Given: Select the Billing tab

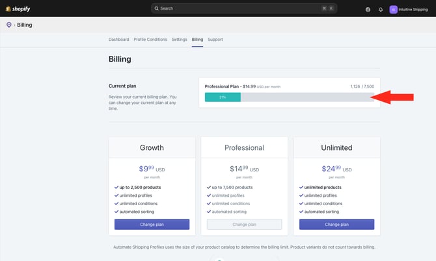Looking at the screenshot, I should (x=197, y=40).
